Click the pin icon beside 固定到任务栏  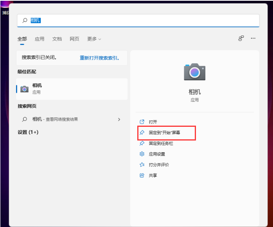pos(142,143)
